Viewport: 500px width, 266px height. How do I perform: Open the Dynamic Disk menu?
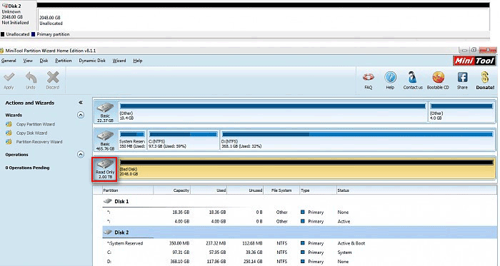coord(92,61)
